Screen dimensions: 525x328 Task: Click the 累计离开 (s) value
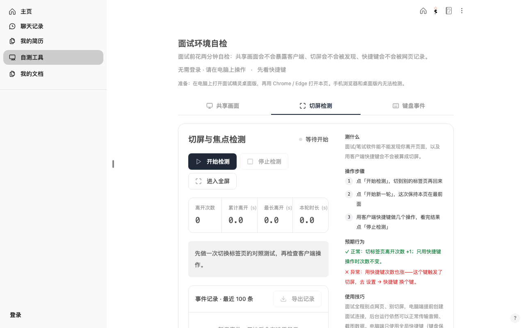[x=236, y=220]
